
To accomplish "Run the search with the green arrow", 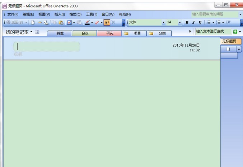I will 235,32.
